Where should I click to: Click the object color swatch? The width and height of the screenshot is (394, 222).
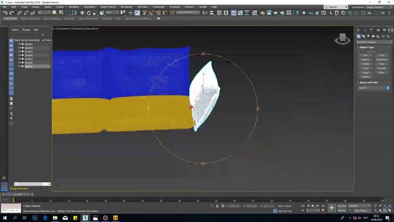pos(388,88)
